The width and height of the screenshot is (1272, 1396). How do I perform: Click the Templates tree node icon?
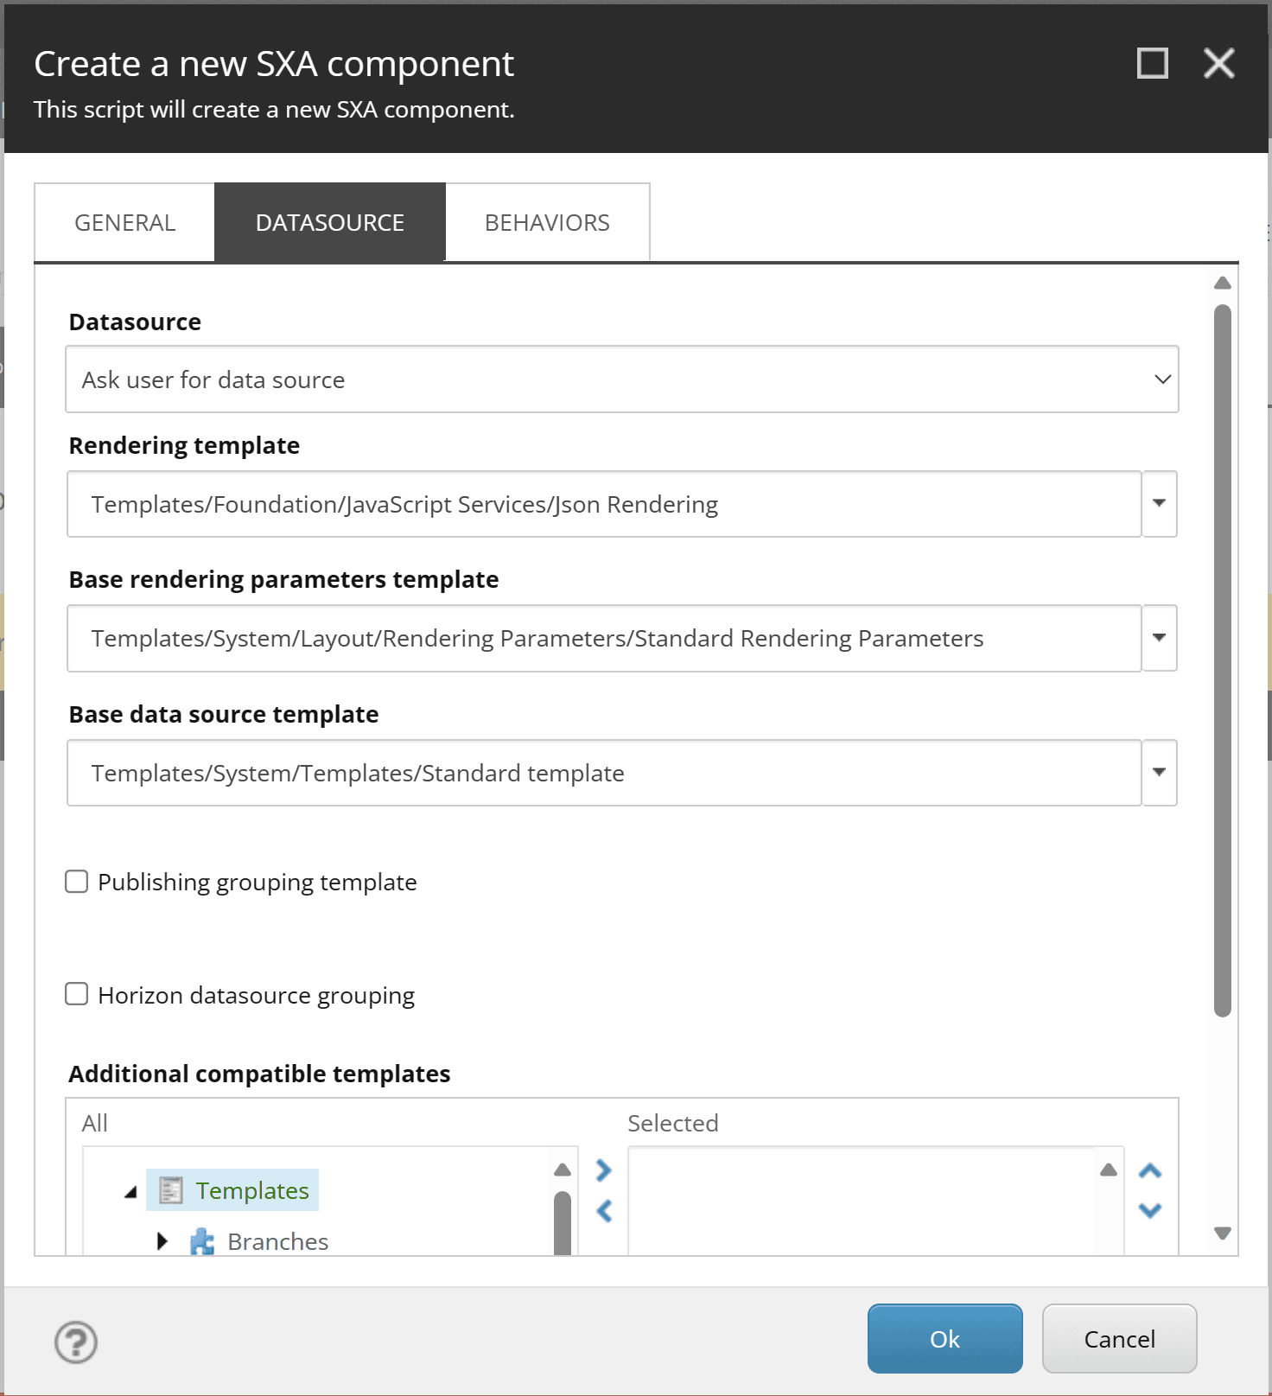tap(171, 1190)
